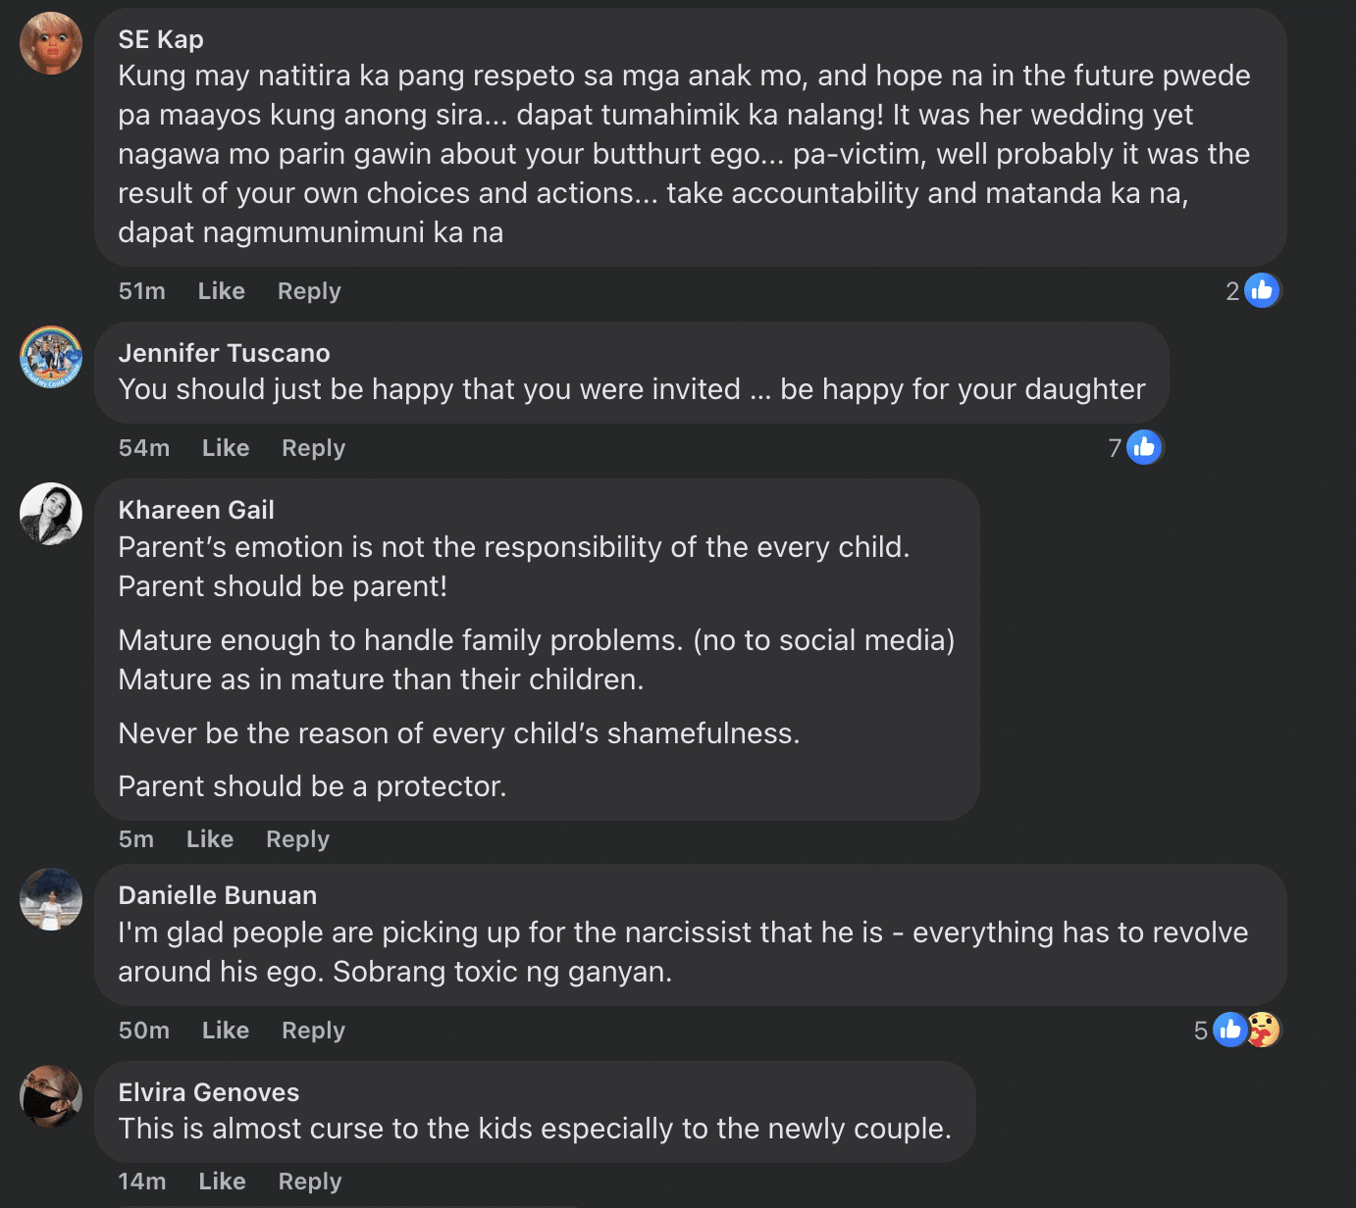The width and height of the screenshot is (1356, 1208).
Task: Reply to Khareen Gail's comment
Action: pyautogui.click(x=297, y=839)
